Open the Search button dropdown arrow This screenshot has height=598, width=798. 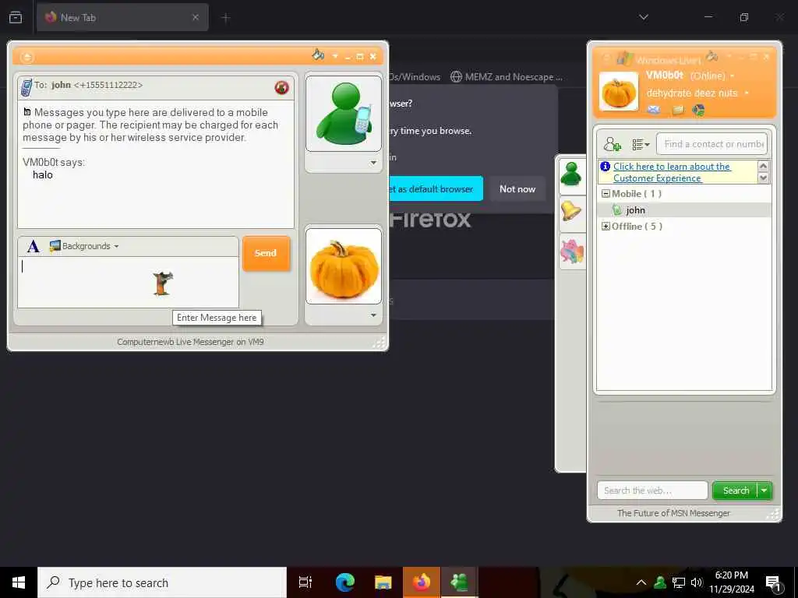764,491
